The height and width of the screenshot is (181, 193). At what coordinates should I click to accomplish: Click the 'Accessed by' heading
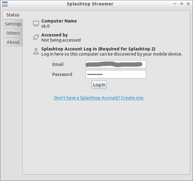54,35
